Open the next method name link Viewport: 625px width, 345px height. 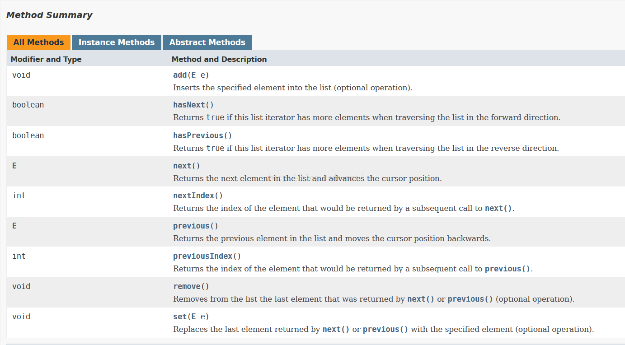point(182,166)
